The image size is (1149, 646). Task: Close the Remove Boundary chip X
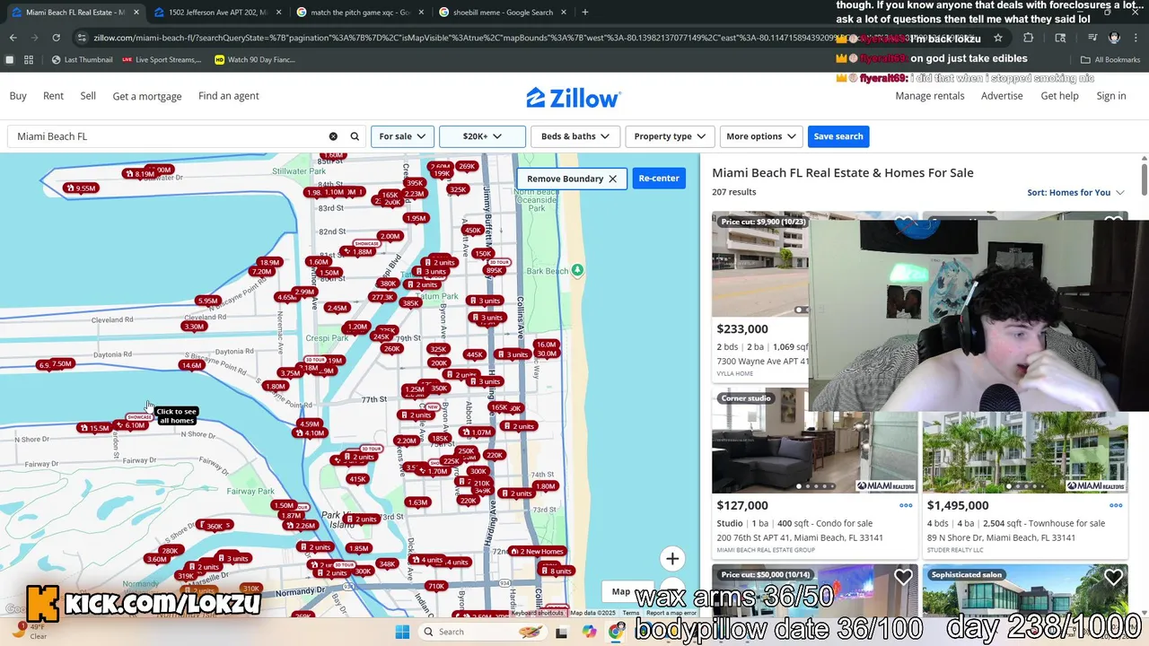(613, 179)
